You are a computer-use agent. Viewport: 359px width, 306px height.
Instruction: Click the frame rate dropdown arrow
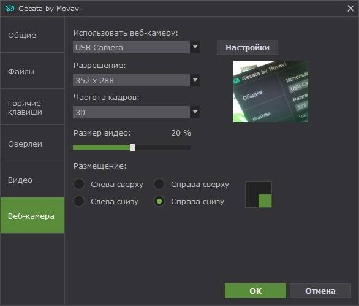[195, 112]
